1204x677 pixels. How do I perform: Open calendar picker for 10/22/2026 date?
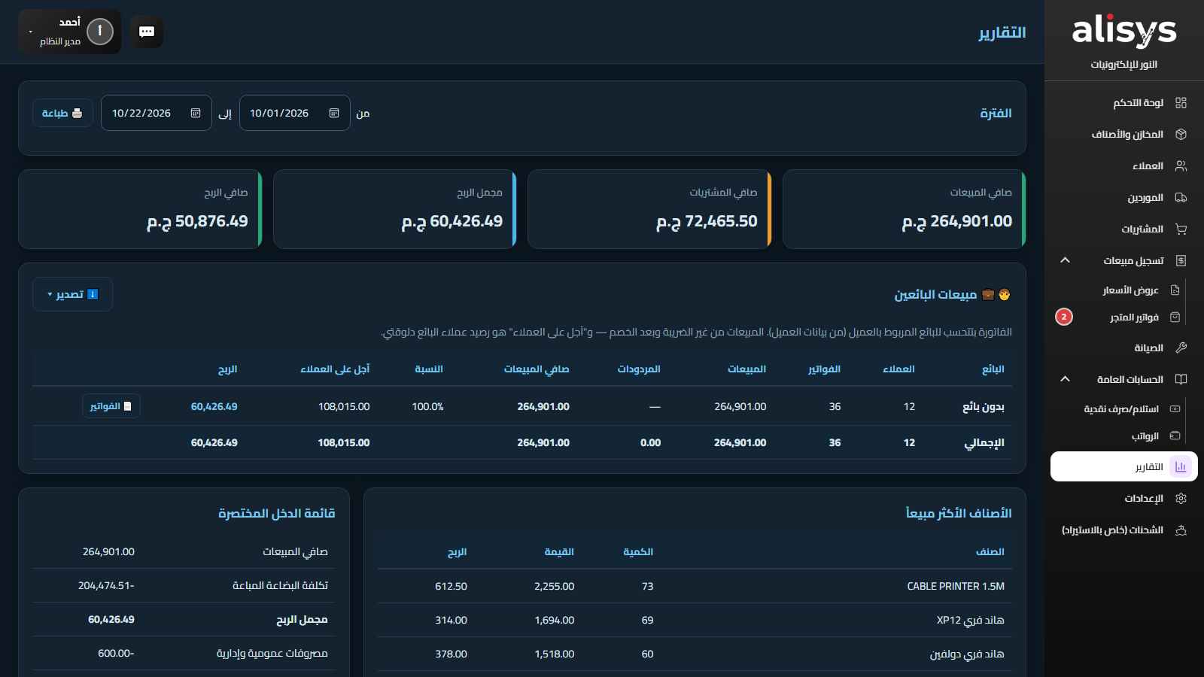point(196,113)
